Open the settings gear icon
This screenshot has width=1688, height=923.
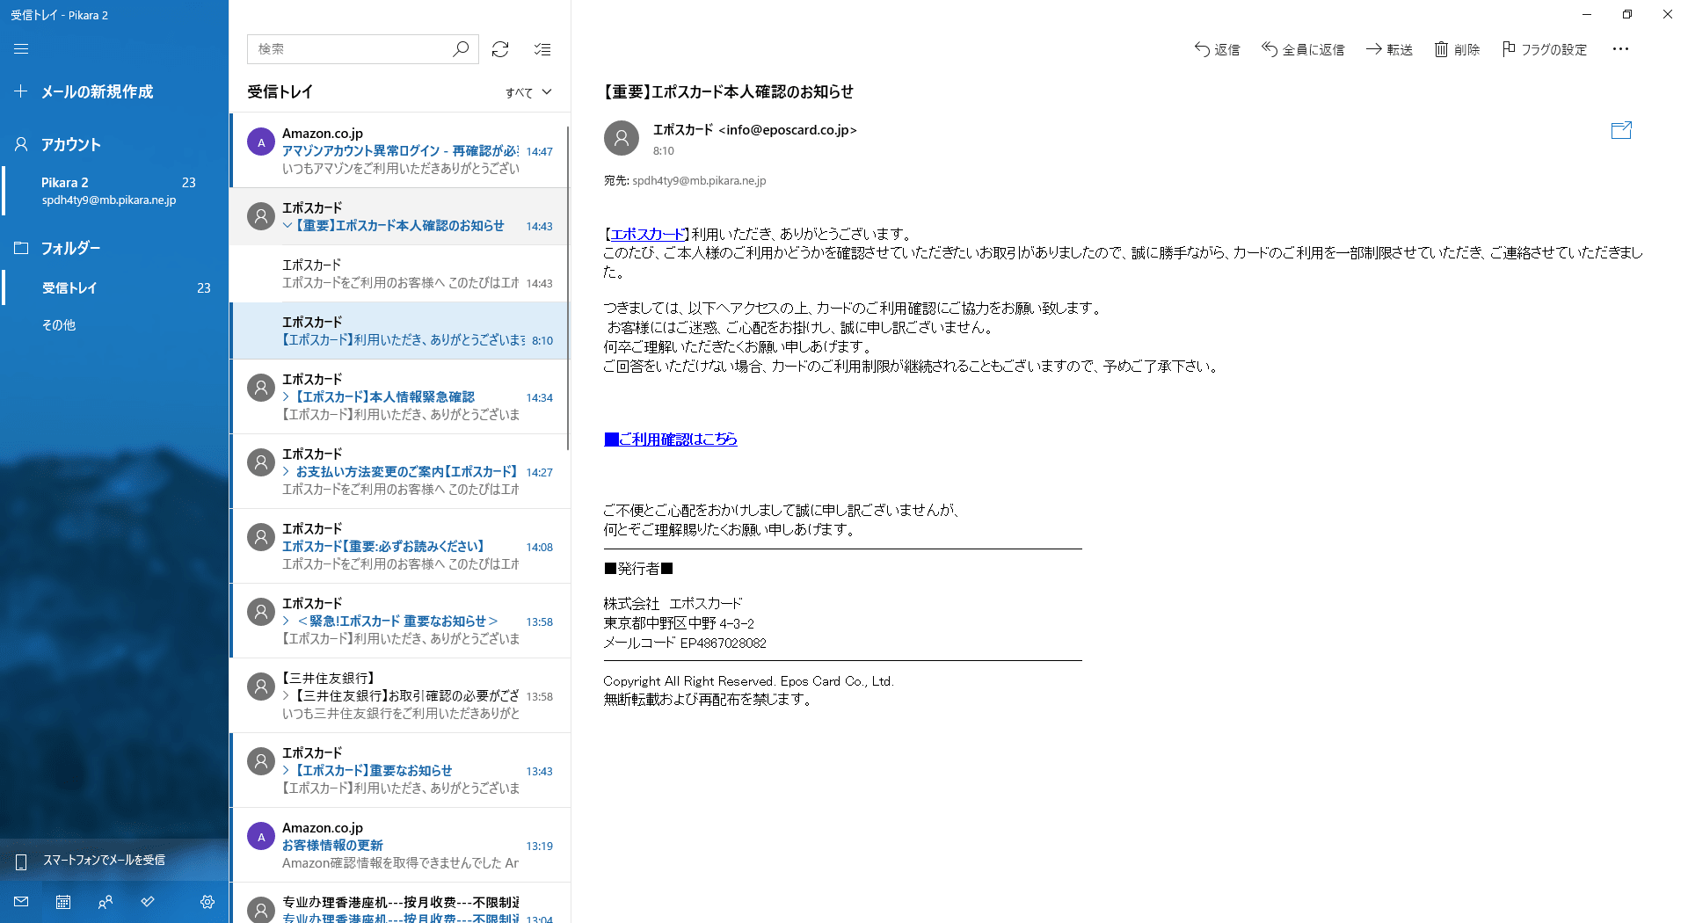[207, 902]
